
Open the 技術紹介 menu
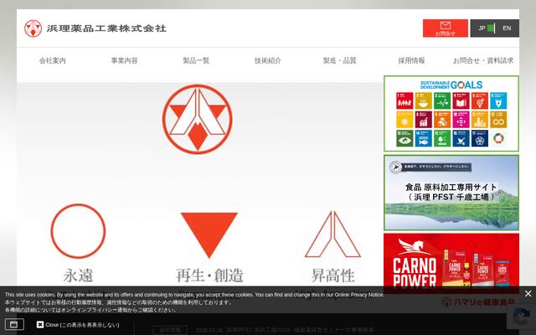[x=268, y=60]
